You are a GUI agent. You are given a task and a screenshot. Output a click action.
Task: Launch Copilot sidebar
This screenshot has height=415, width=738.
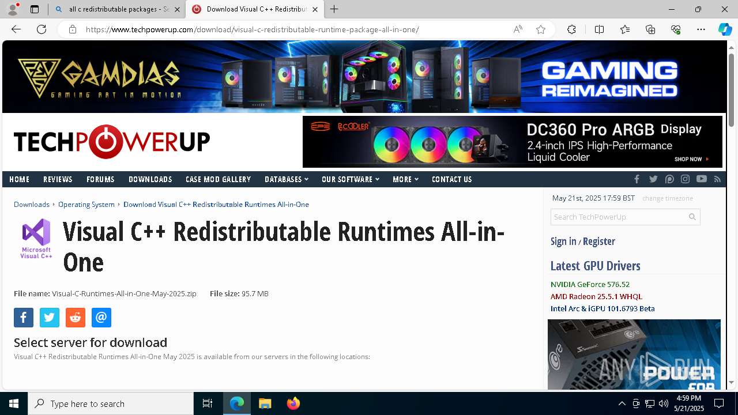tap(725, 29)
